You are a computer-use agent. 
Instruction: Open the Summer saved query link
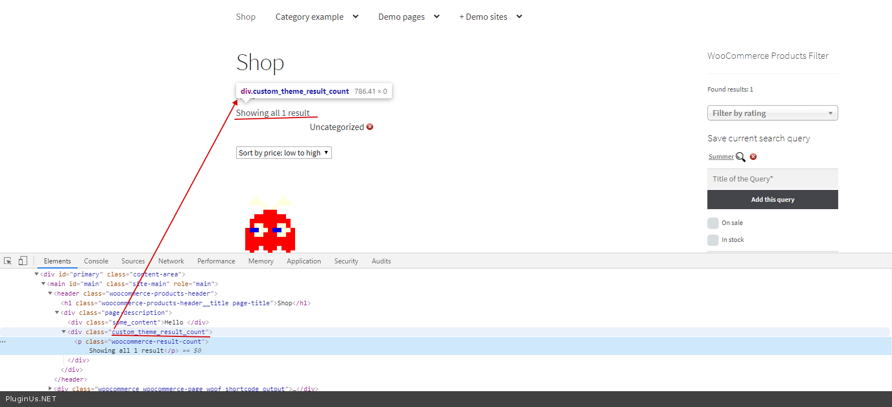coord(721,157)
